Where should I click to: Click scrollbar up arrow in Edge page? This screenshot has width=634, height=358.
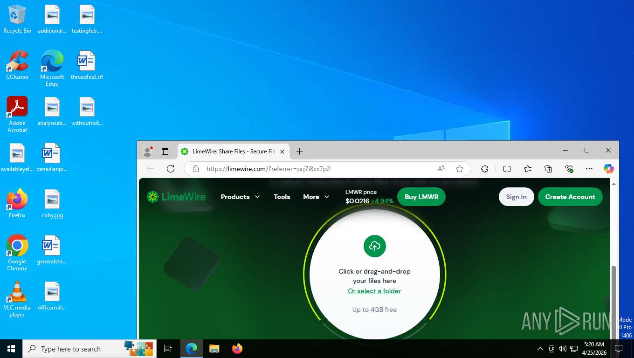pyautogui.click(x=613, y=184)
